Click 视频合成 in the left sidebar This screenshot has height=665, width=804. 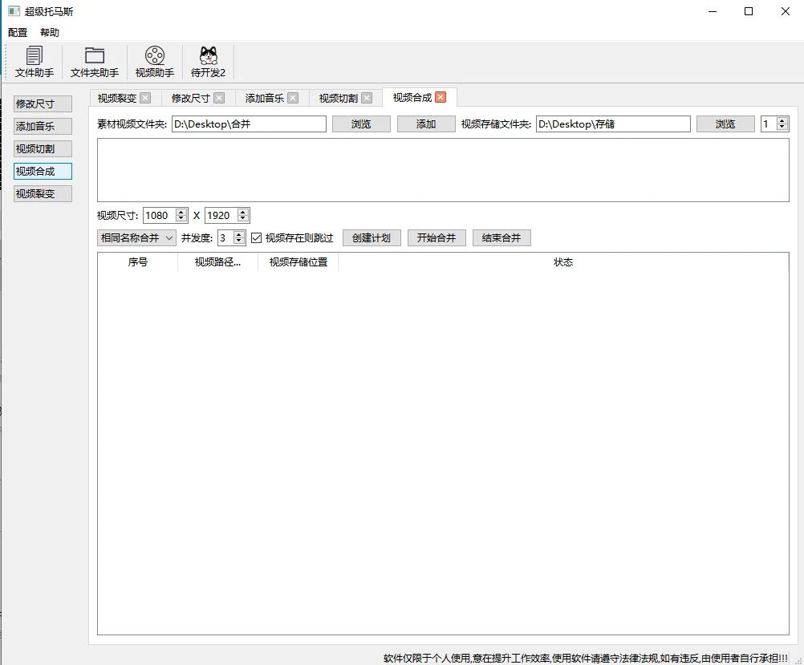pos(43,171)
